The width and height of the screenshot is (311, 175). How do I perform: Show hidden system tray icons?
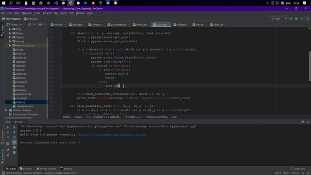click(268, 3)
